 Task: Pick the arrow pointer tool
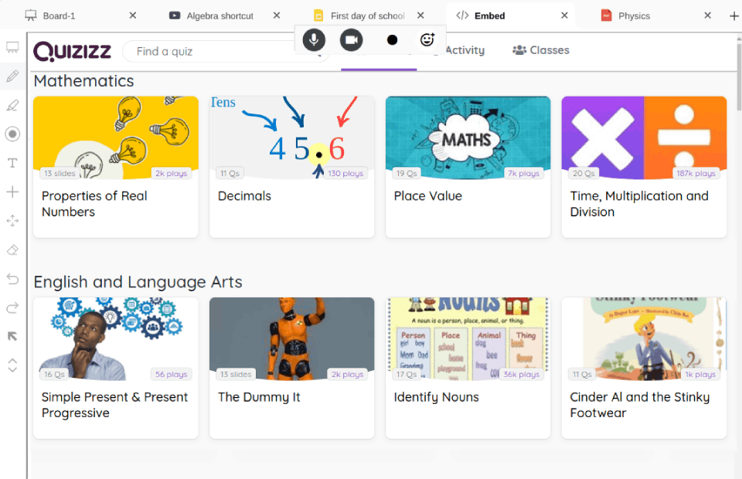pos(12,337)
